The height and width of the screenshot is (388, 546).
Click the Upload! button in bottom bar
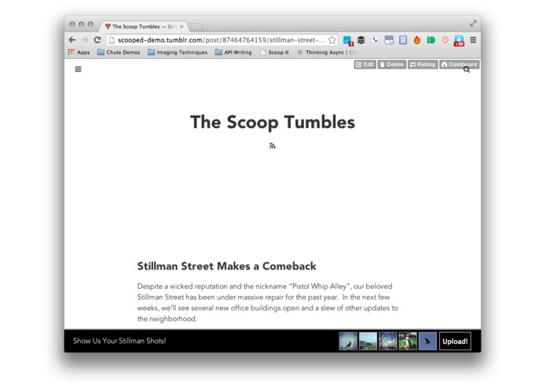tap(455, 342)
